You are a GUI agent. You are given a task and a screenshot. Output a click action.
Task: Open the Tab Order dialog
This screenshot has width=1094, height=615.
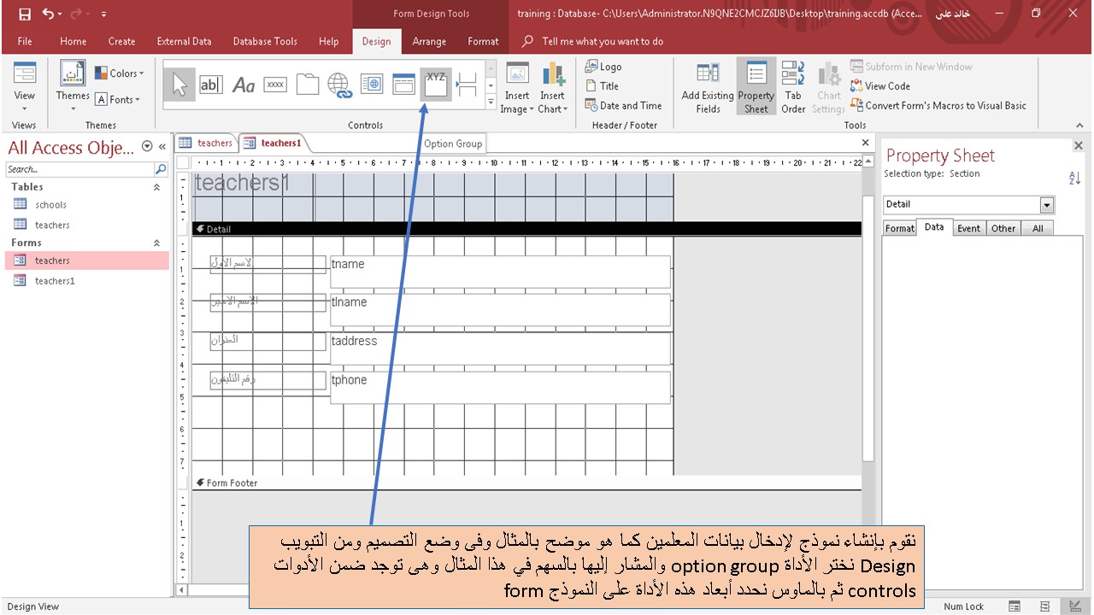coord(793,85)
